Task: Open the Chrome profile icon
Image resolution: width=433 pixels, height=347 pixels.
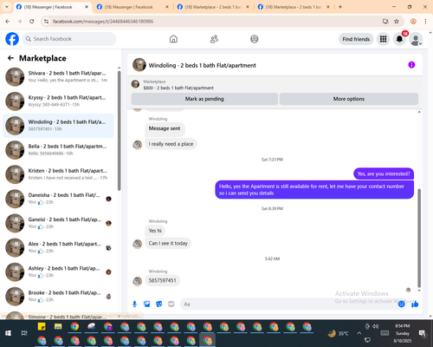Action: tap(413, 21)
